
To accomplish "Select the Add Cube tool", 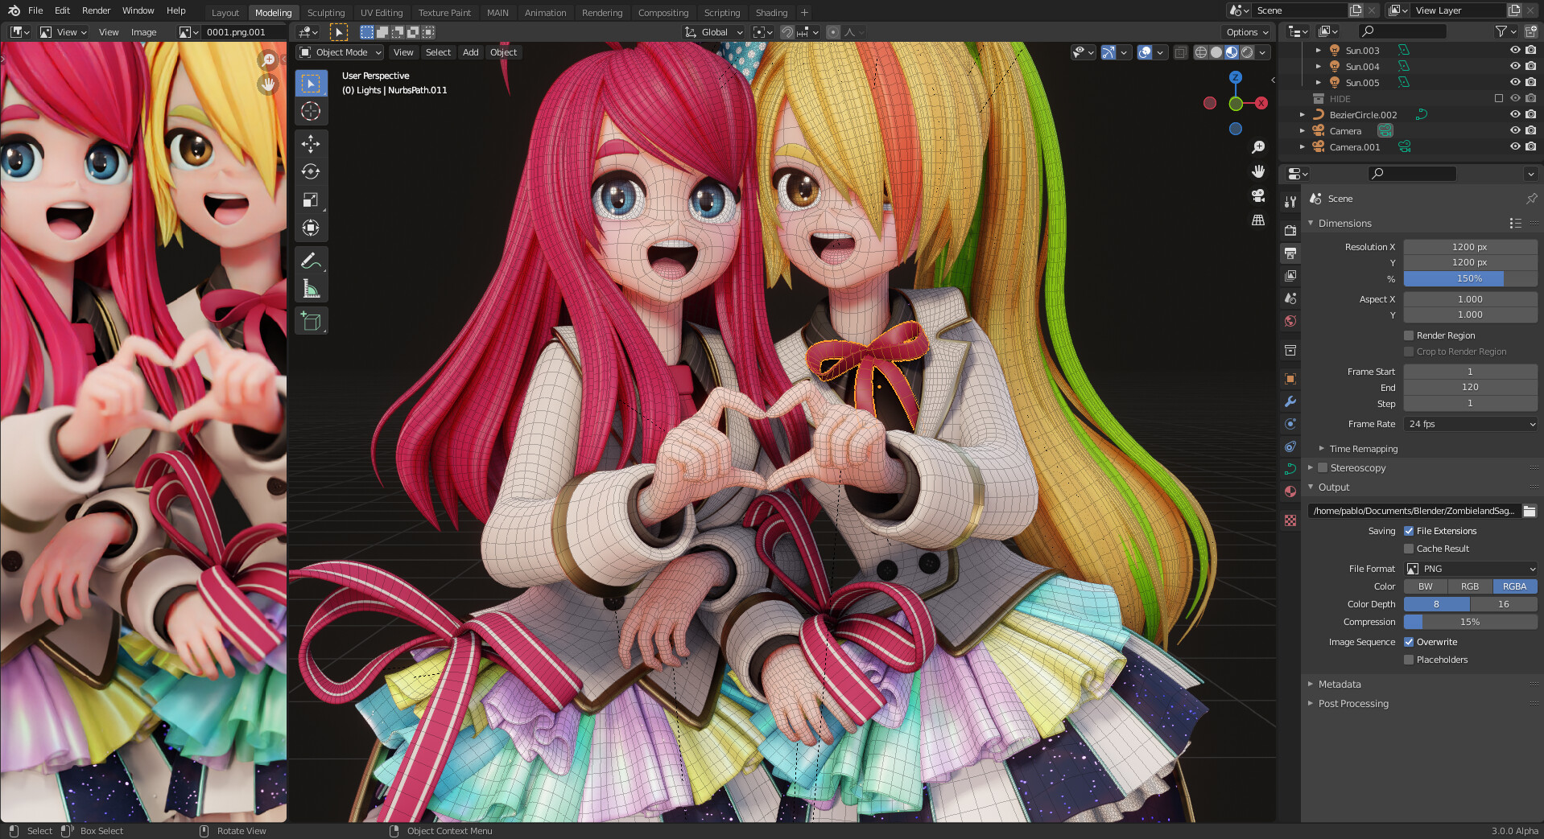I will [x=311, y=321].
